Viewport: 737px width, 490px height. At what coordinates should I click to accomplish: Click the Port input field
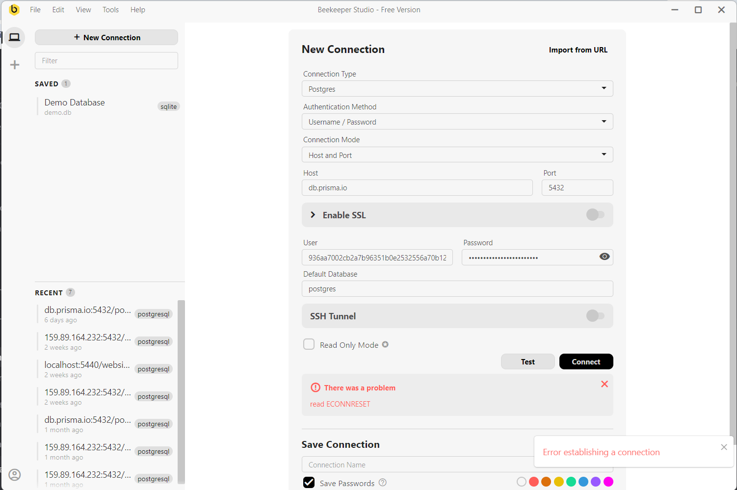578,188
